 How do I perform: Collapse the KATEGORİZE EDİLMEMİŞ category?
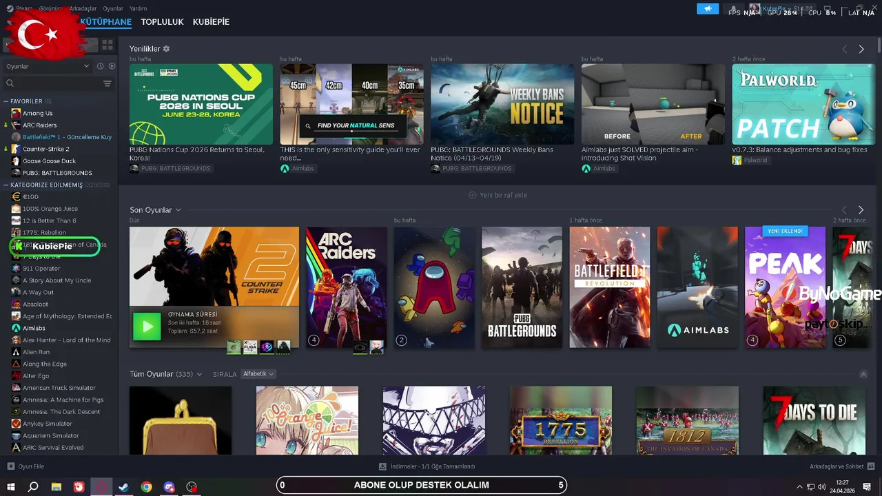(x=6, y=185)
